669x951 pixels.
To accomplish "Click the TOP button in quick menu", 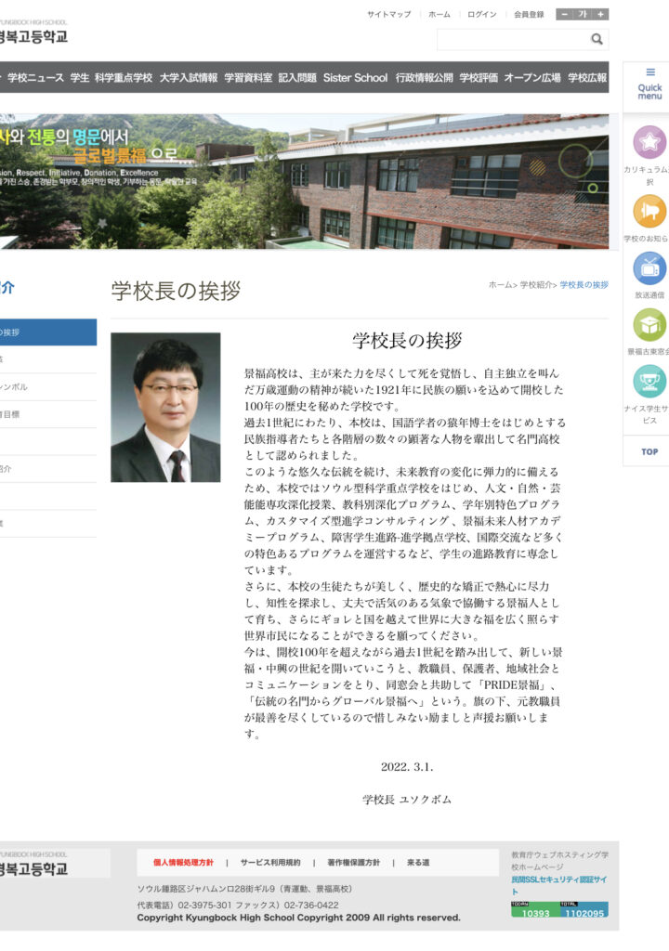I will coord(649,452).
